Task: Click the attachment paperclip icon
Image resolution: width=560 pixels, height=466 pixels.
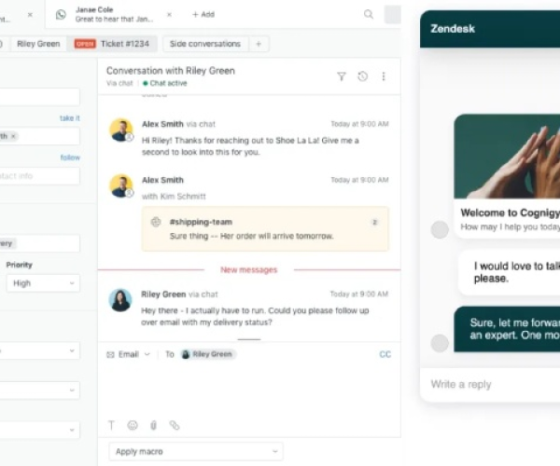Action: pos(153,425)
